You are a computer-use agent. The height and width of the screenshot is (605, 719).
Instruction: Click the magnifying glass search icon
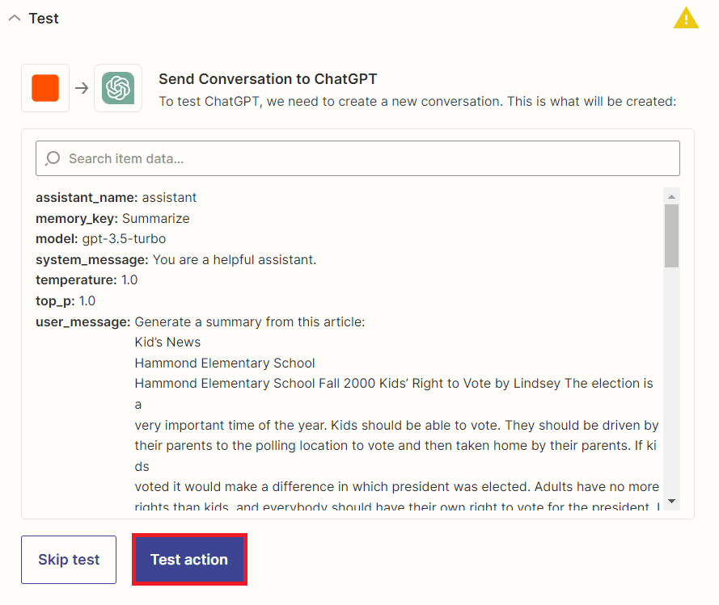[51, 158]
